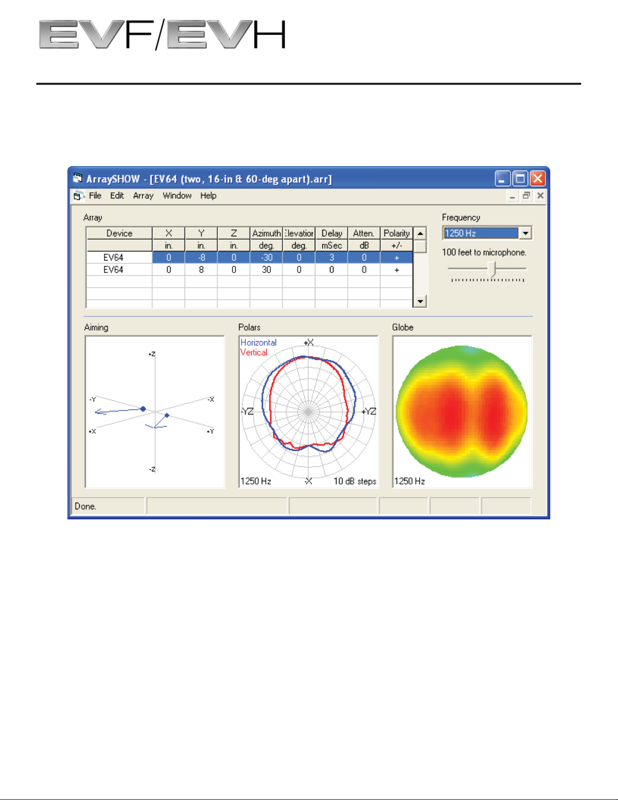Open the Window menu
Screen dimensions: 618x800
[x=177, y=196]
